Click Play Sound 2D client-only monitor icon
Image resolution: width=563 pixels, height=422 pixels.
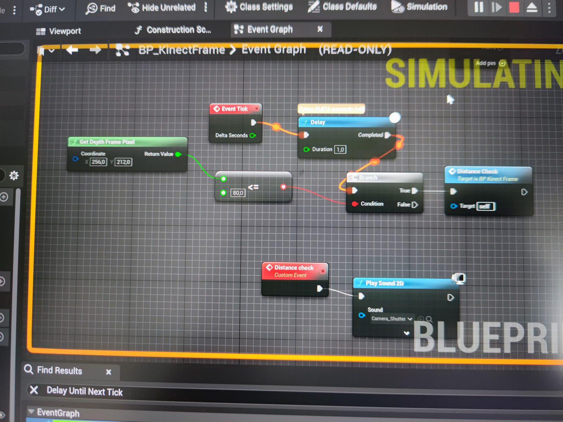point(459,279)
